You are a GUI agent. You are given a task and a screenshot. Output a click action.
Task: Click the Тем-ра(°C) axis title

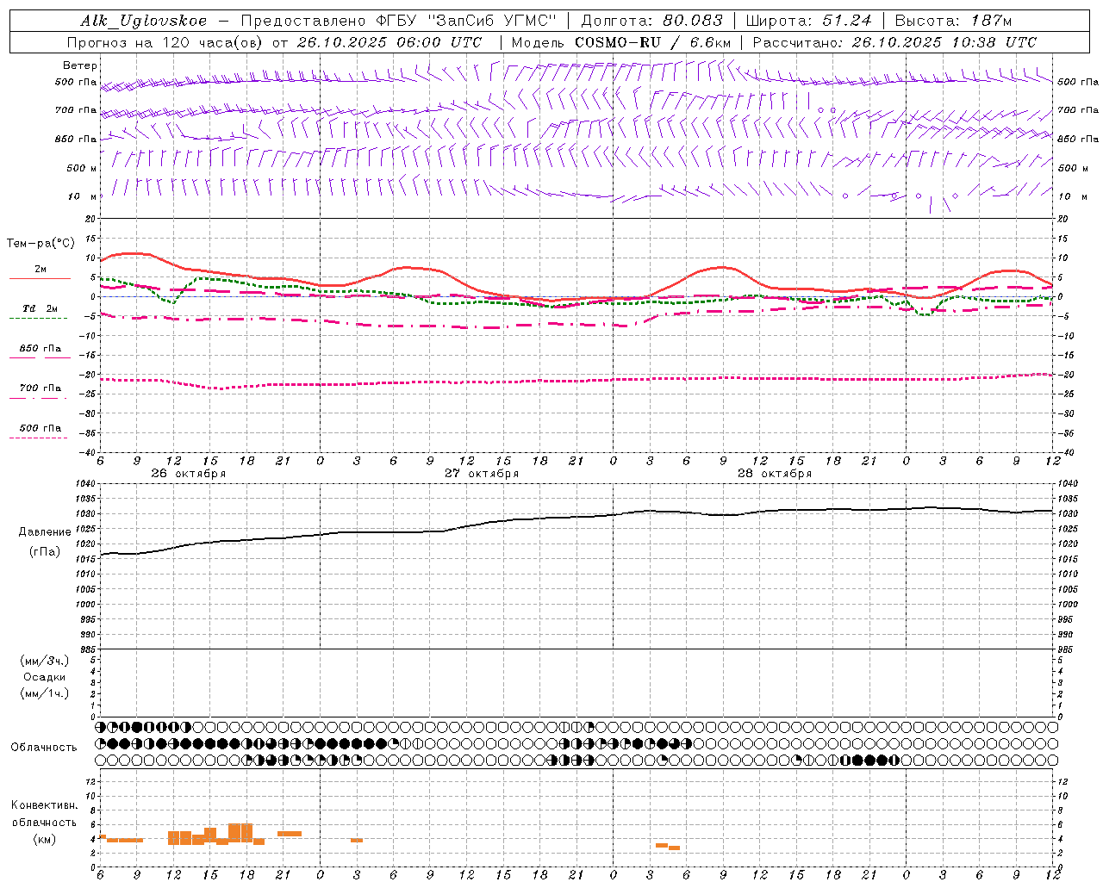41,244
